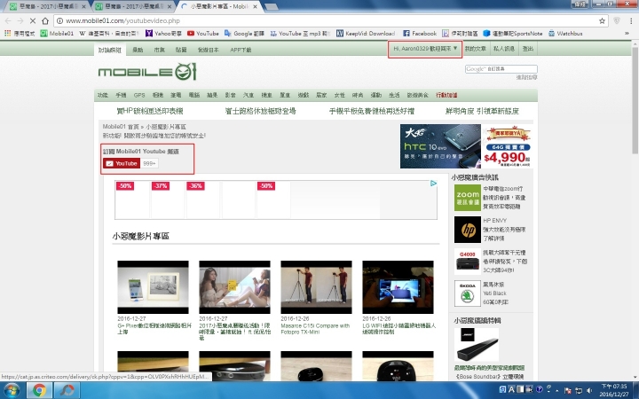This screenshot has height=399, width=639.
Task: Open the YouTube bookmark in bookmarks bar
Action: pyautogui.click(x=203, y=34)
